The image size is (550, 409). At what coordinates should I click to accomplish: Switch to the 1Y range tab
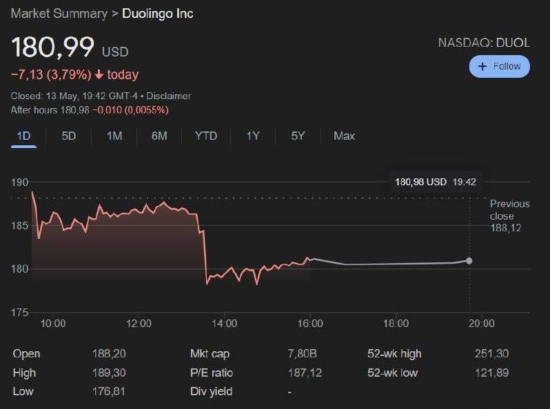[253, 136]
